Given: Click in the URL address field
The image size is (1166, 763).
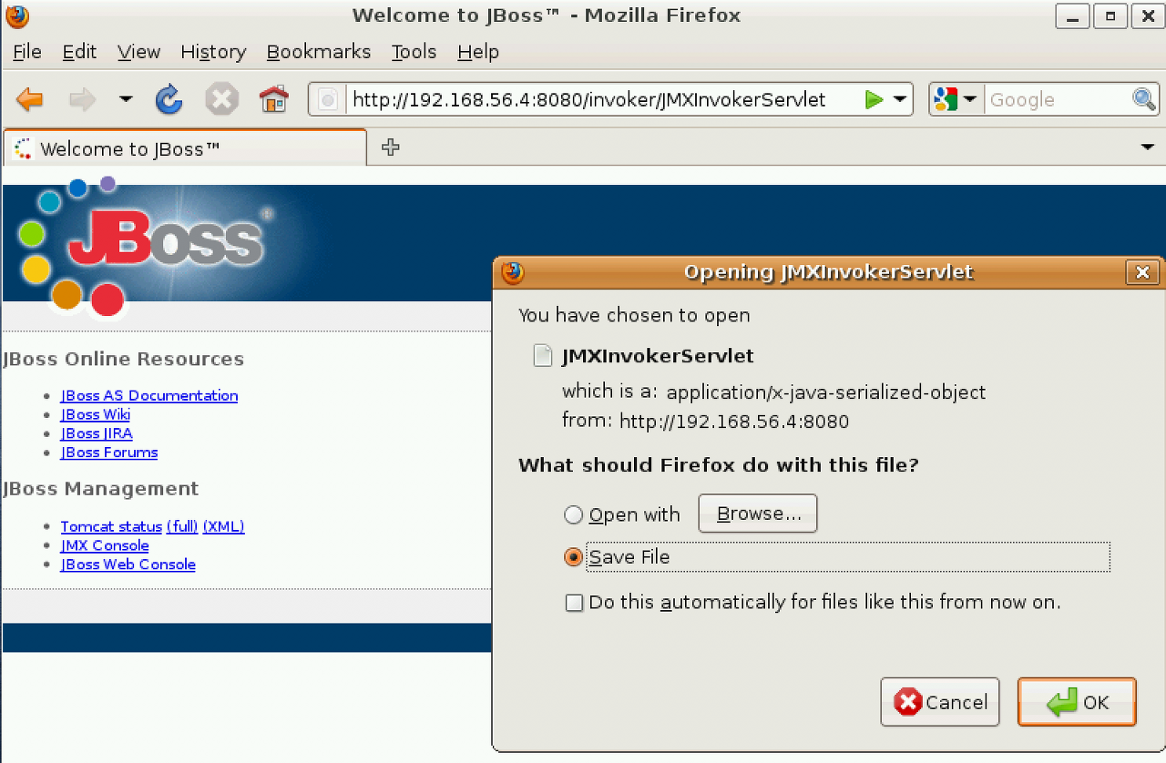Looking at the screenshot, I should (601, 99).
